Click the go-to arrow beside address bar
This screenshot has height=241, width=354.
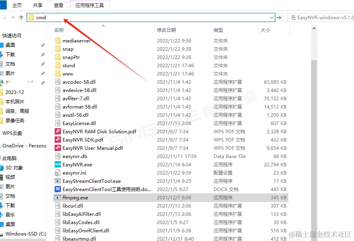tap(279, 18)
